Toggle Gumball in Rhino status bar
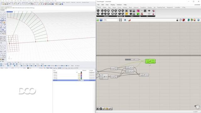 [x=59, y=68]
